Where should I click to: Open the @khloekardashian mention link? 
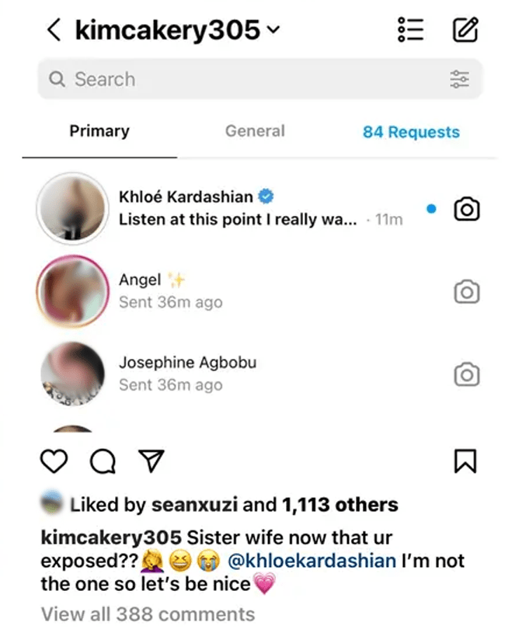[x=312, y=561]
